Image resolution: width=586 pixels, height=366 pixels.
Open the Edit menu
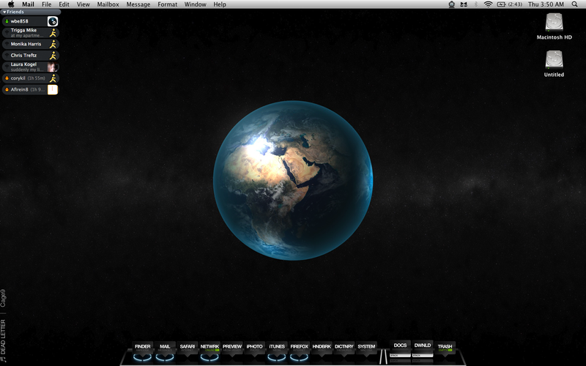click(64, 4)
